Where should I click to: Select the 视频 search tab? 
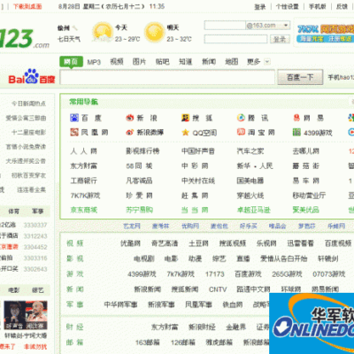click(117, 62)
